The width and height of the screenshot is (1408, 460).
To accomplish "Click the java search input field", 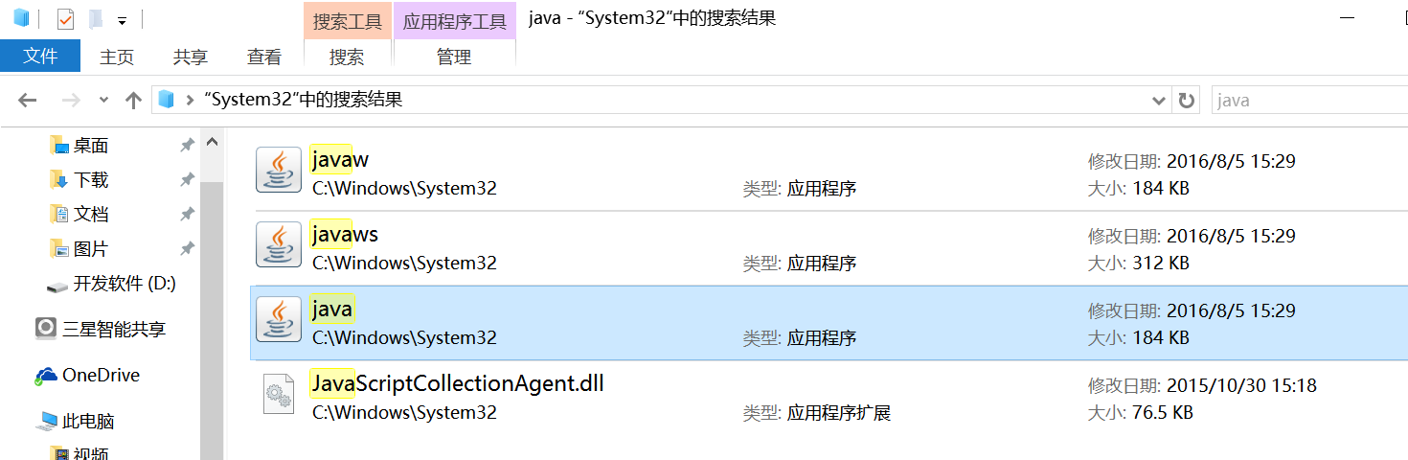I will 1308,100.
